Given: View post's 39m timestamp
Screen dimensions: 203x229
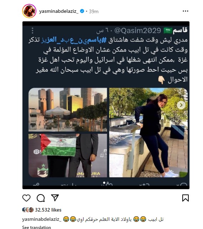Looking at the screenshot, I should [94, 11].
